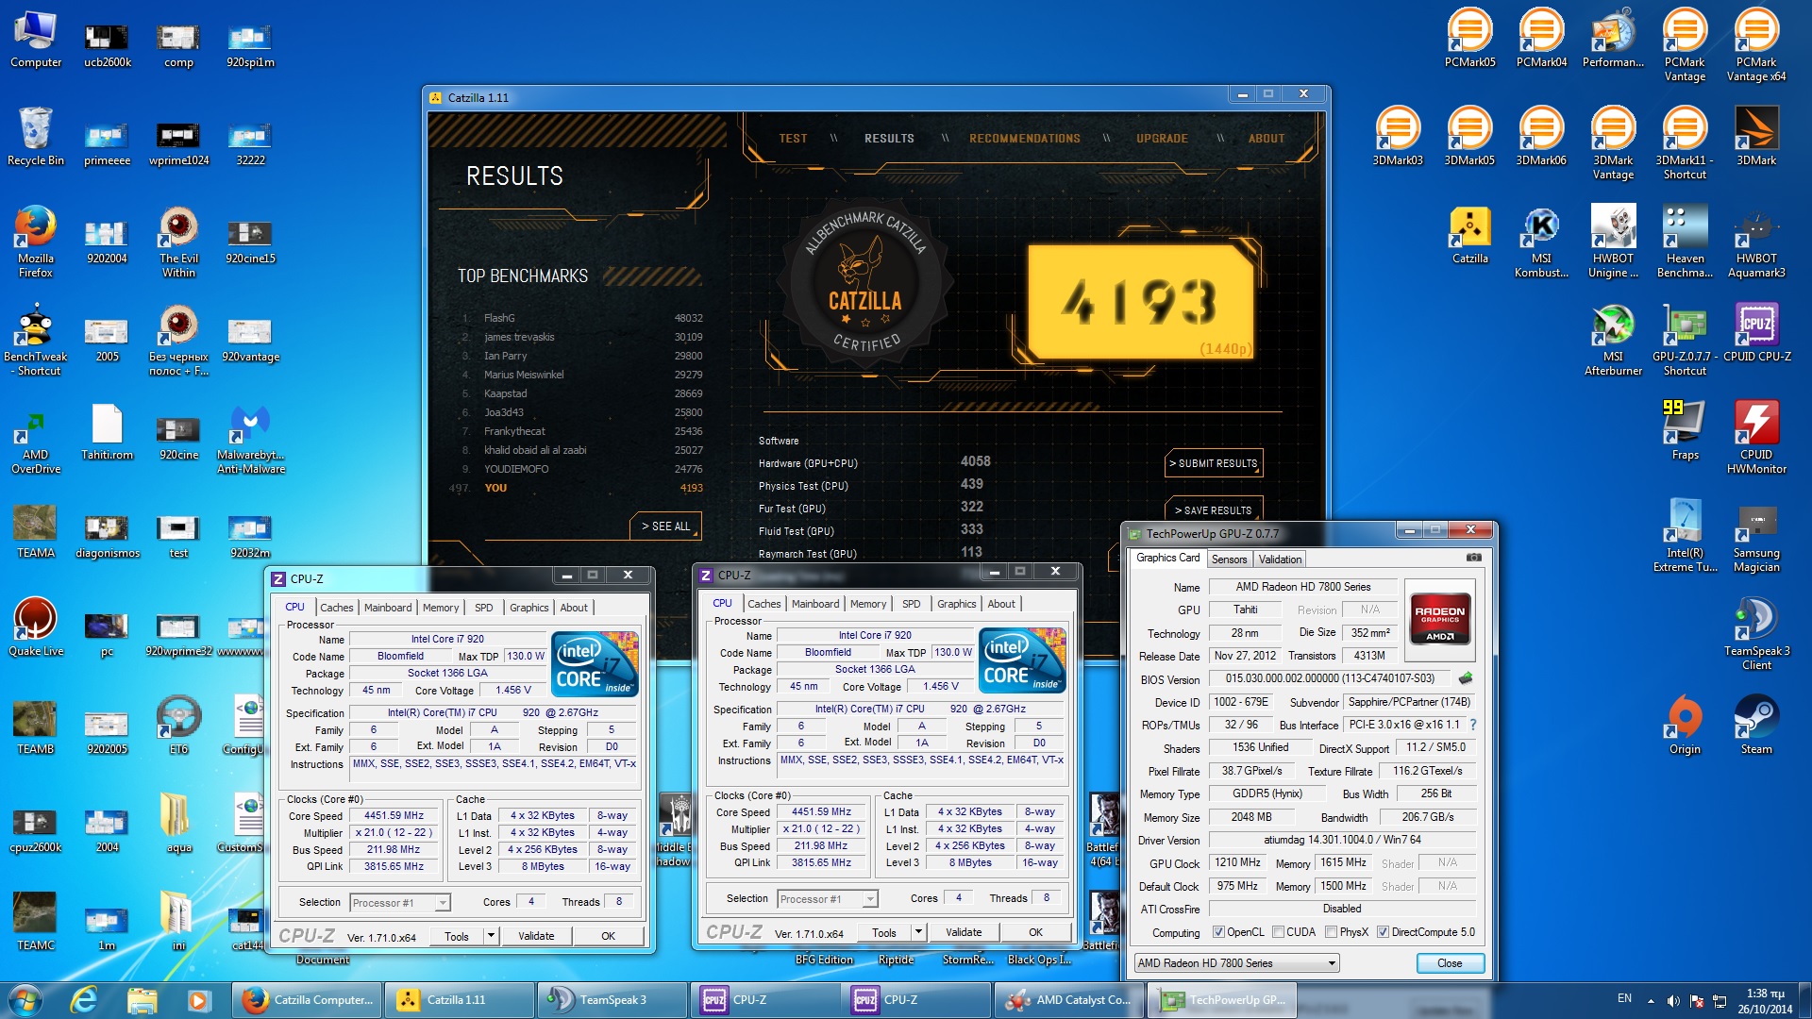The image size is (1812, 1019).
Task: Open Graphics tab in right CPU-Z
Action: click(x=956, y=604)
